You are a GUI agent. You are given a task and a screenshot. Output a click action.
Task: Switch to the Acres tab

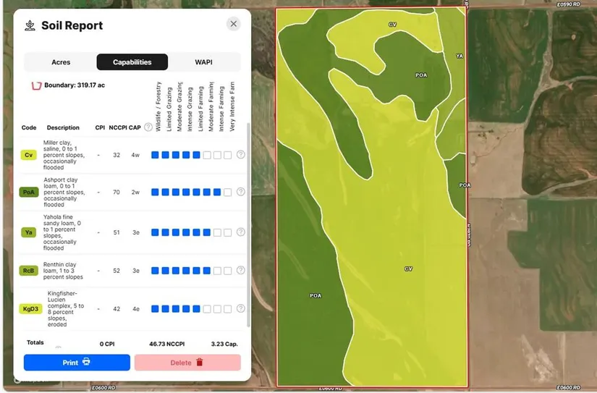click(x=61, y=62)
